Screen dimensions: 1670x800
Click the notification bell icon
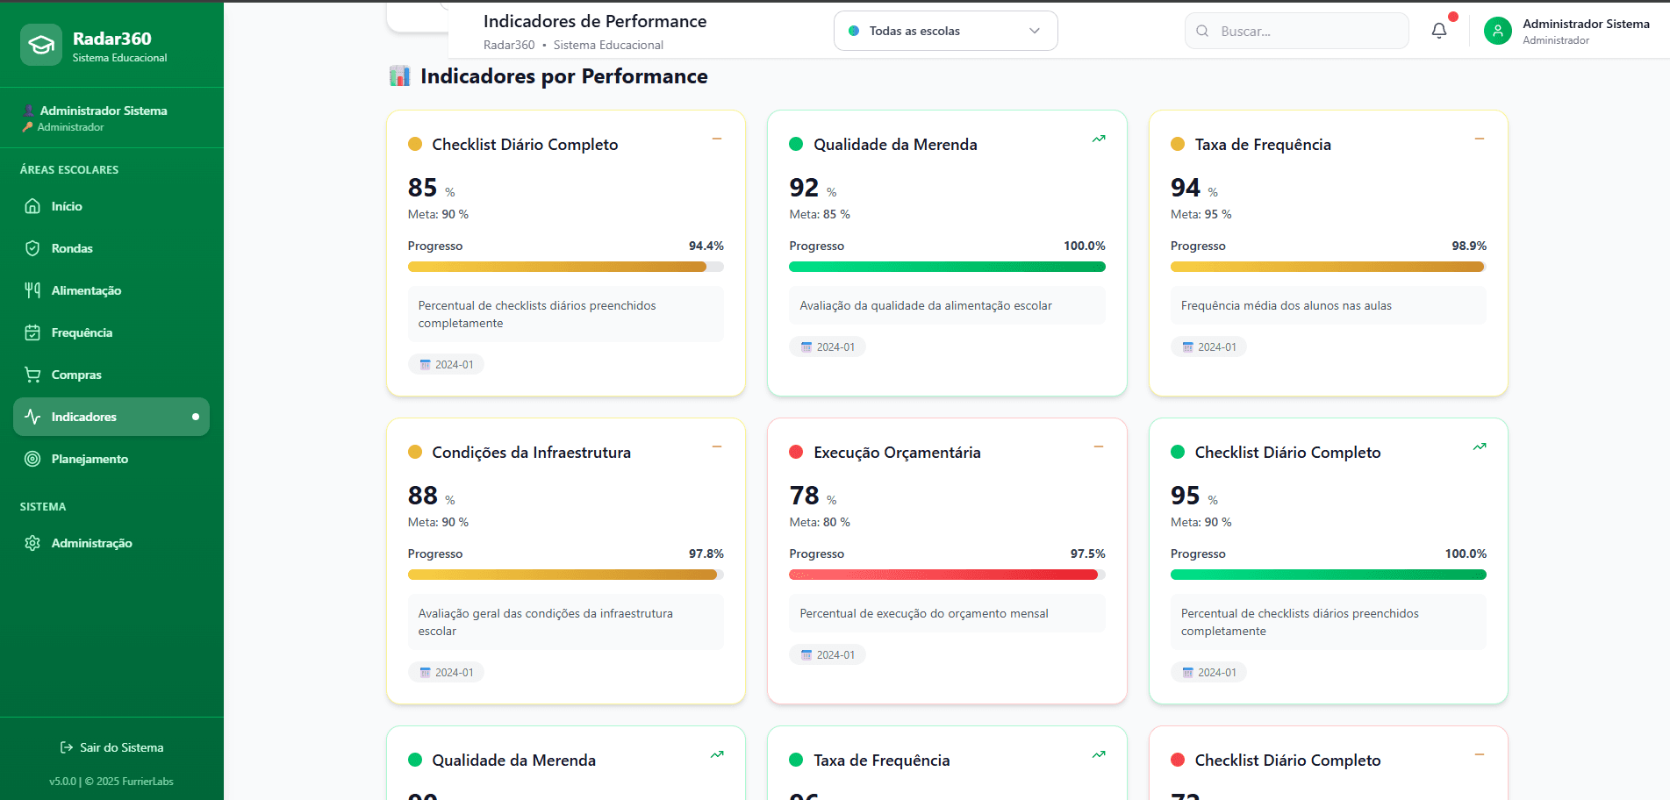(1439, 31)
